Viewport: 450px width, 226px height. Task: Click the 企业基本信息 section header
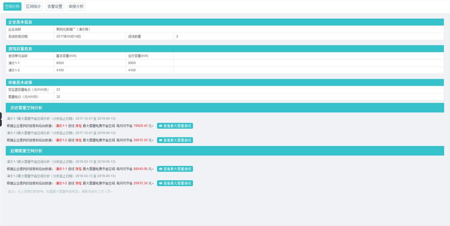pos(20,22)
